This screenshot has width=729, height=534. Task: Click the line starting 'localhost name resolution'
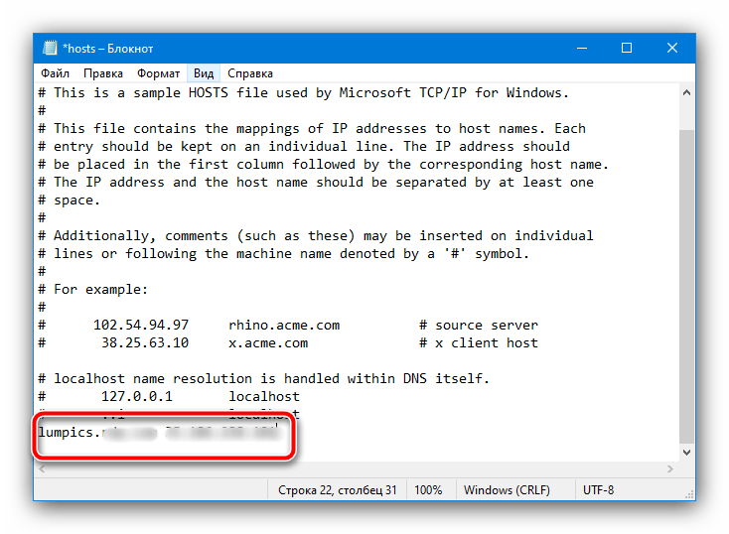pyautogui.click(x=264, y=378)
